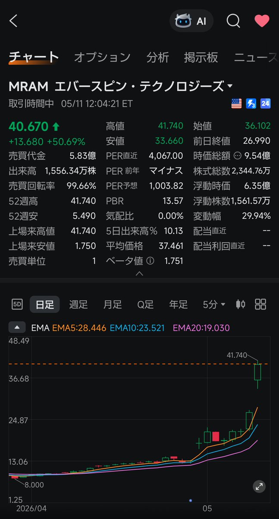This screenshot has height=519, width=279.
Task: Open the 掲示板 tab
Action: 201,57
